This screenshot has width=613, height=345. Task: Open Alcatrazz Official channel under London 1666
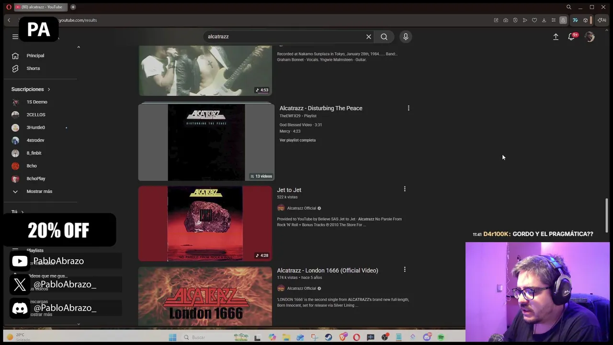301,288
